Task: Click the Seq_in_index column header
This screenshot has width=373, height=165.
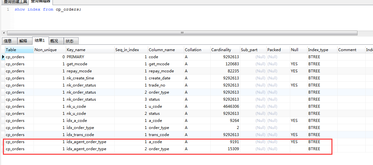Action: (131, 50)
